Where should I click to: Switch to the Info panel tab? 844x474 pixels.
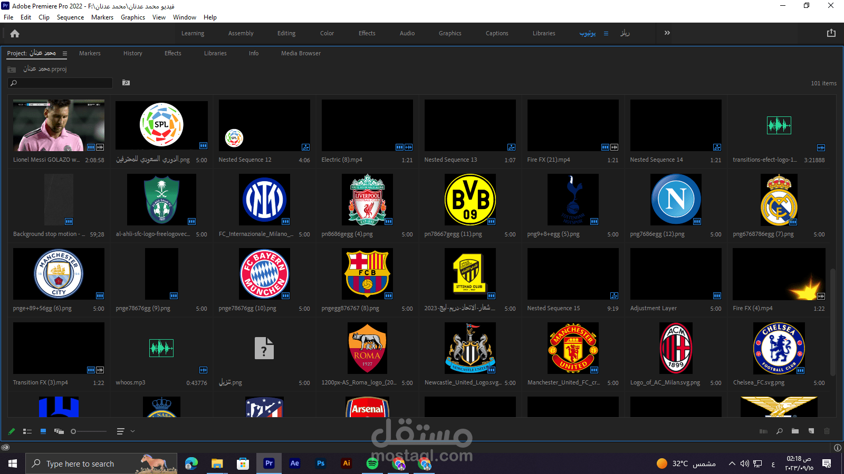(x=254, y=53)
